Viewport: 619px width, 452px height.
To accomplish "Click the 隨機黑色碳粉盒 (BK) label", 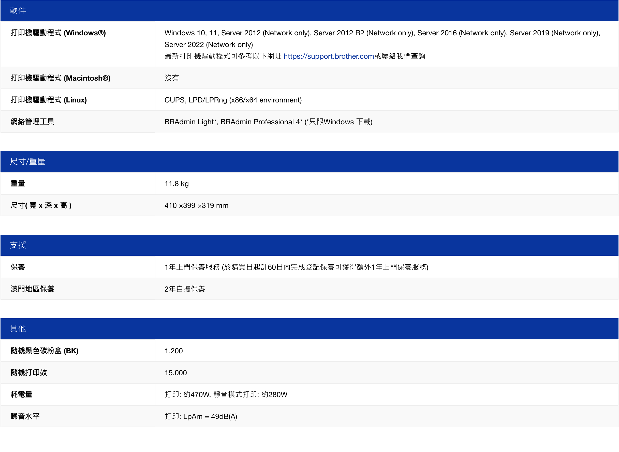I will pos(44,351).
